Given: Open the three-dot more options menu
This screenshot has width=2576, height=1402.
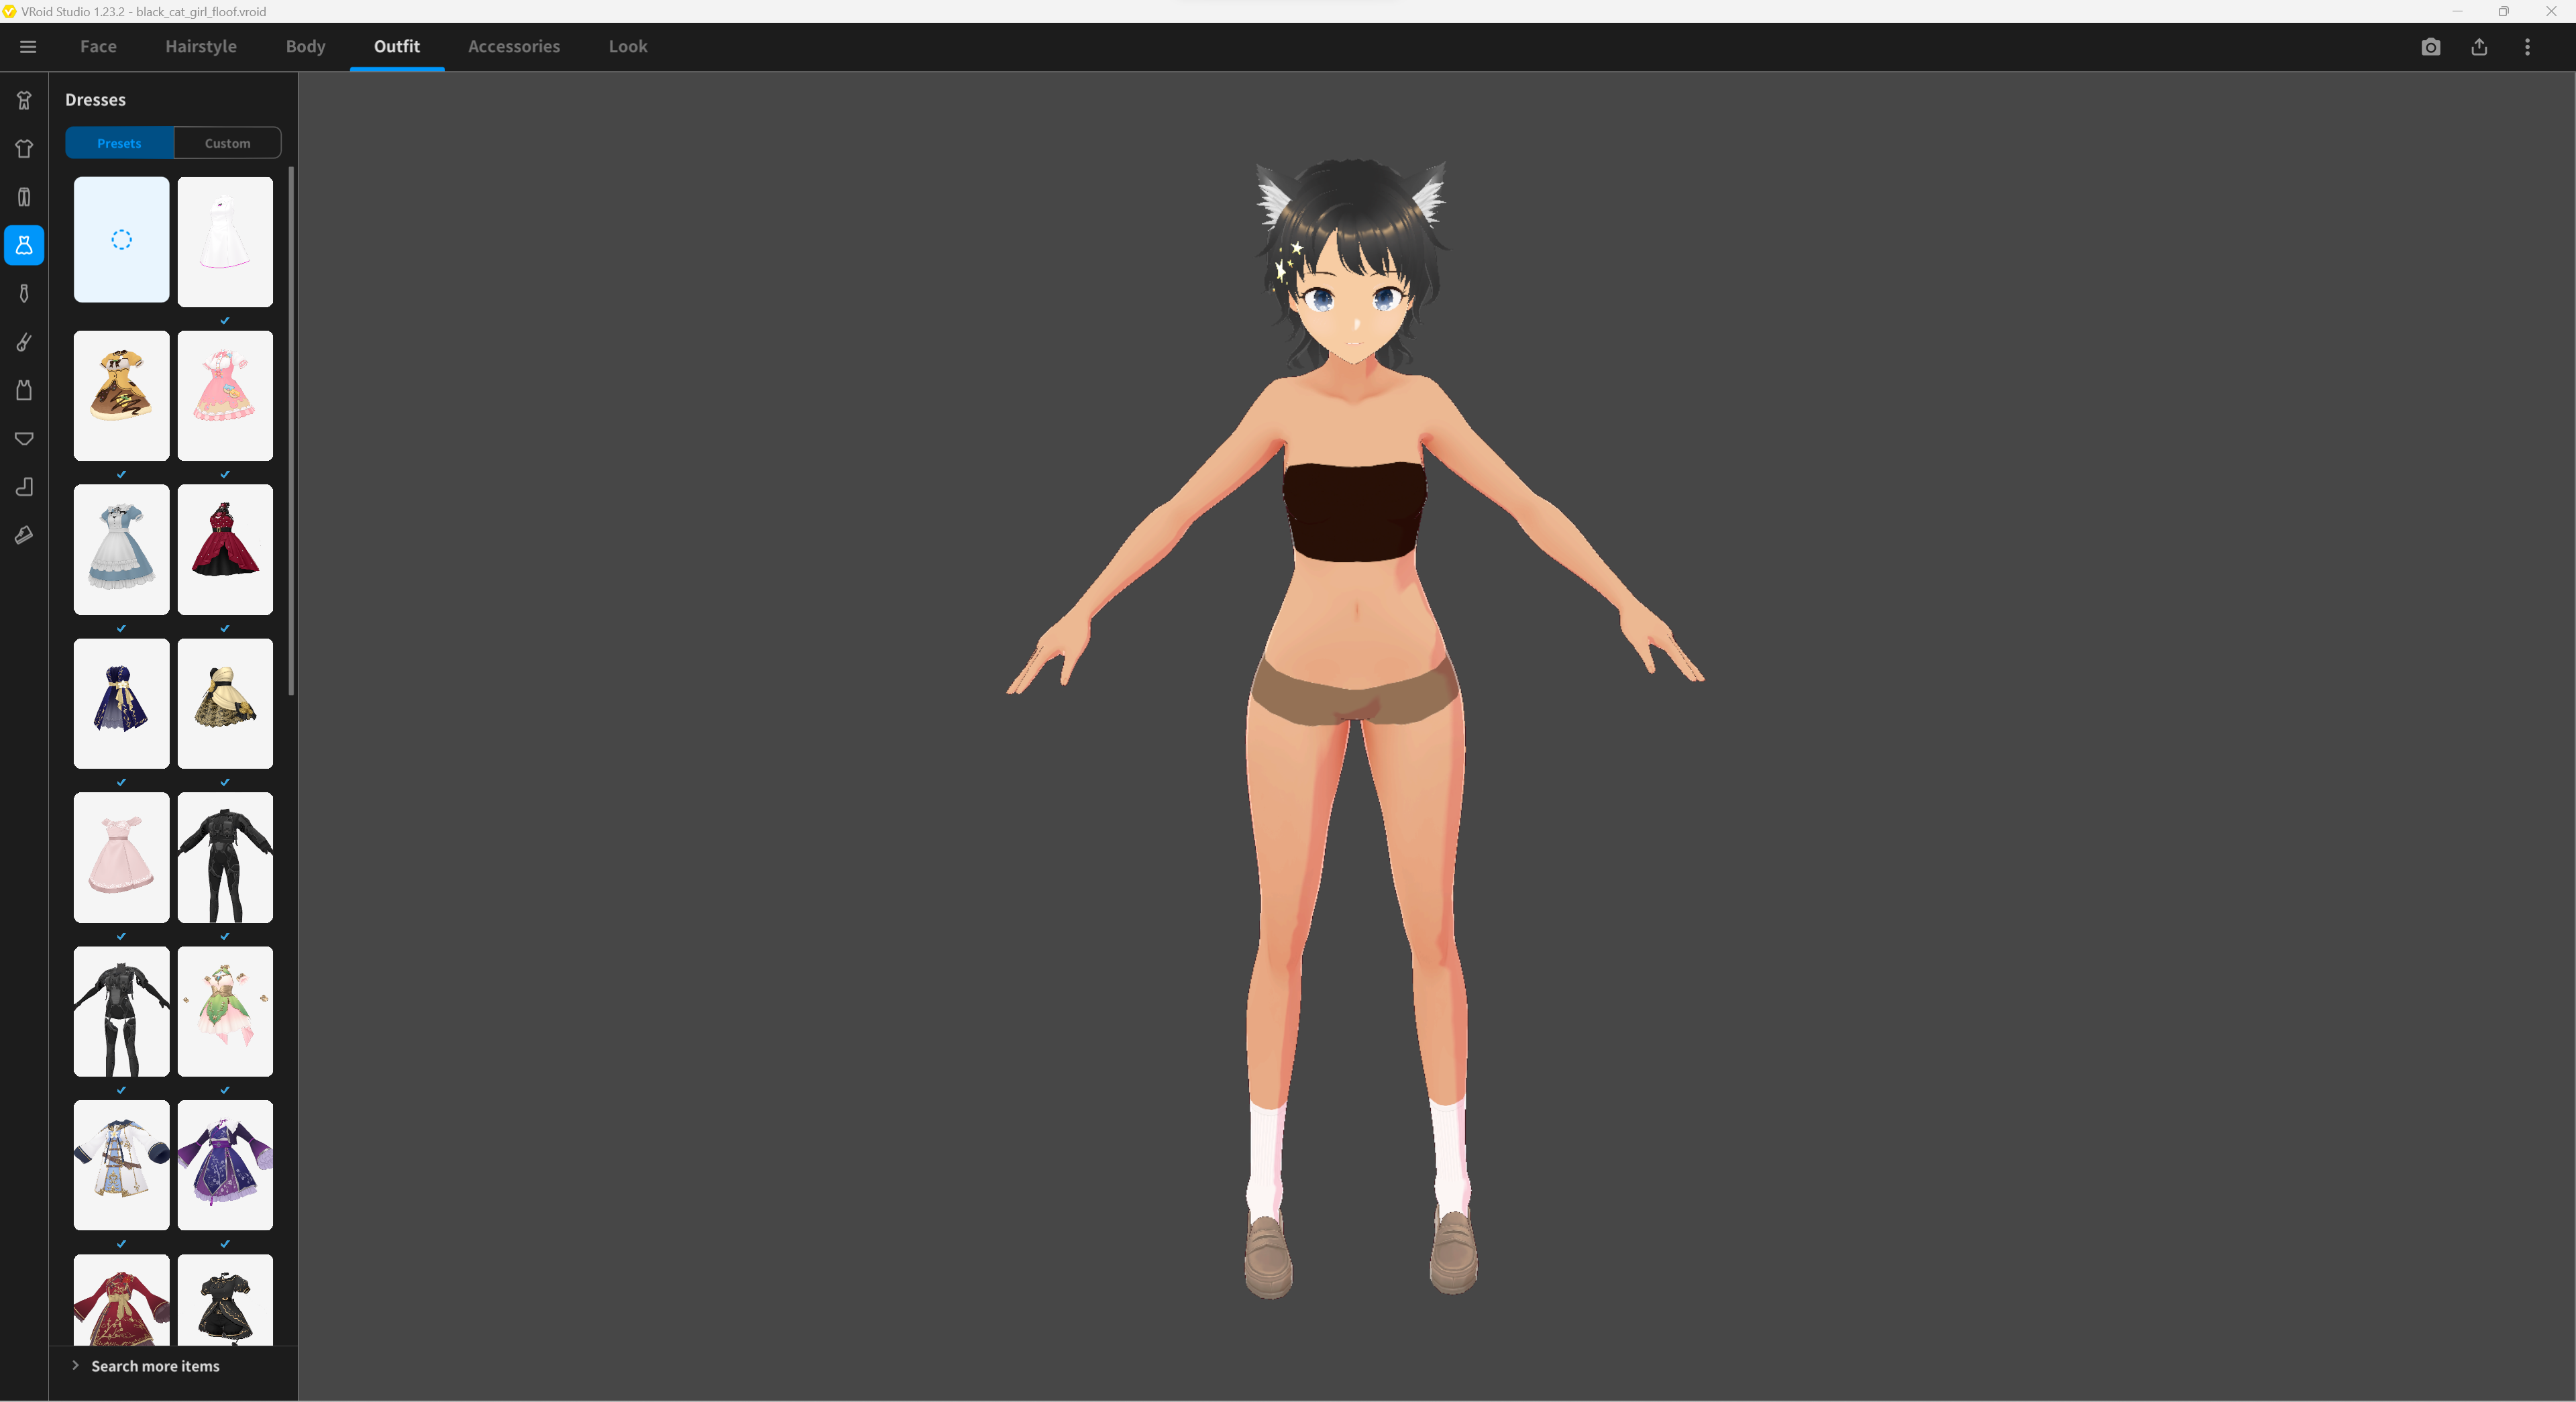Looking at the screenshot, I should pyautogui.click(x=2527, y=47).
